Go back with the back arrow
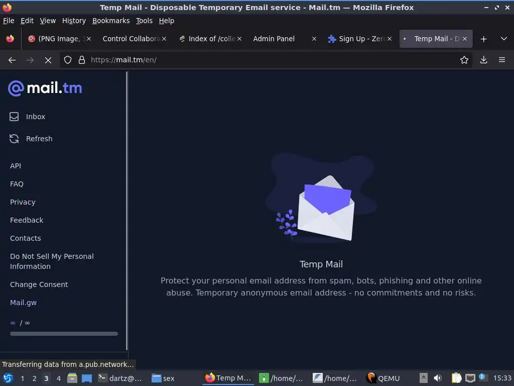The height and width of the screenshot is (386, 514). [x=12, y=60]
